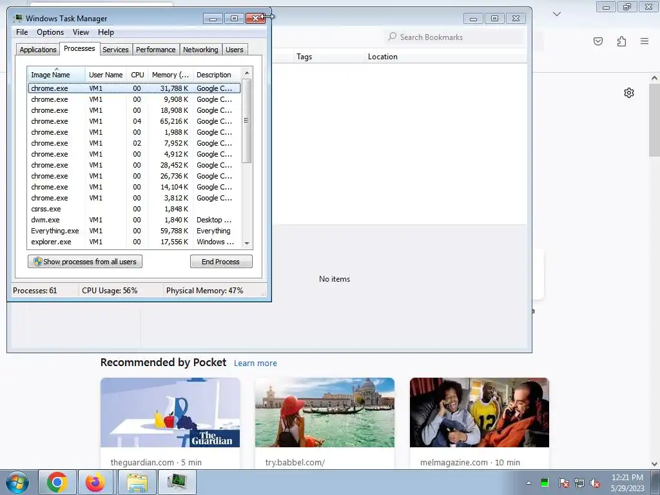Select the Everything.exe process
The height and width of the screenshot is (495, 660).
134,231
